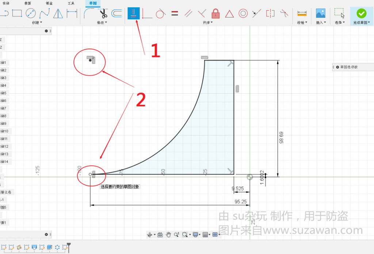Click the hole feature in the timeline
This screenshot has height=254, width=374.
(x=34, y=247)
